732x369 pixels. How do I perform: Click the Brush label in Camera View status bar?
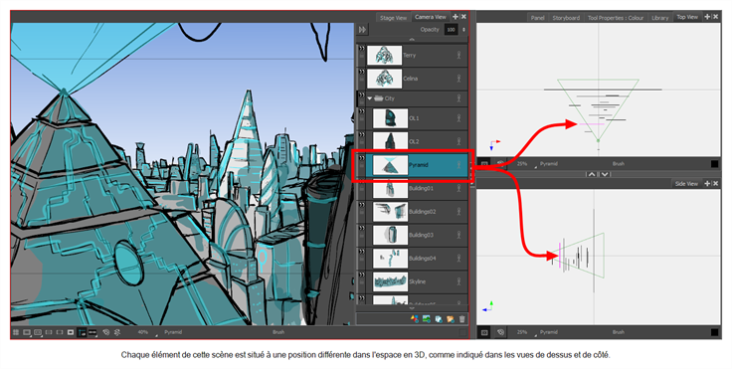pyautogui.click(x=278, y=332)
